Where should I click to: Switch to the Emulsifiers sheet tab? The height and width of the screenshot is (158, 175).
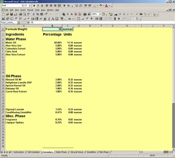tap(92, 152)
